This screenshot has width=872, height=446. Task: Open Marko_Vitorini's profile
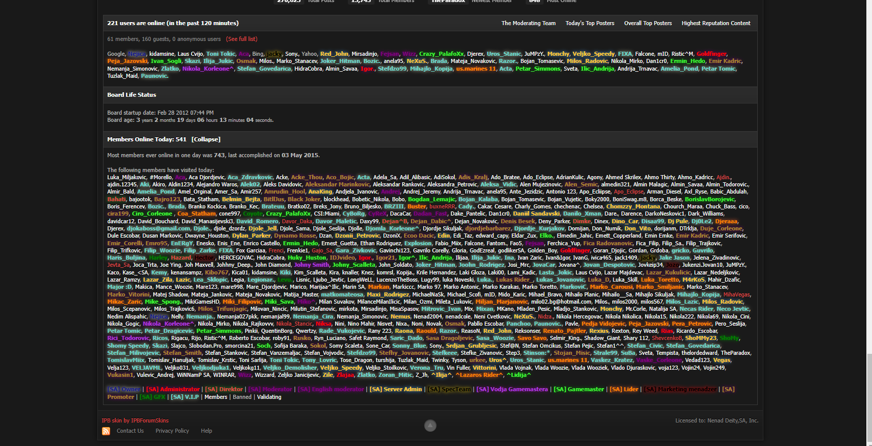click(x=128, y=294)
